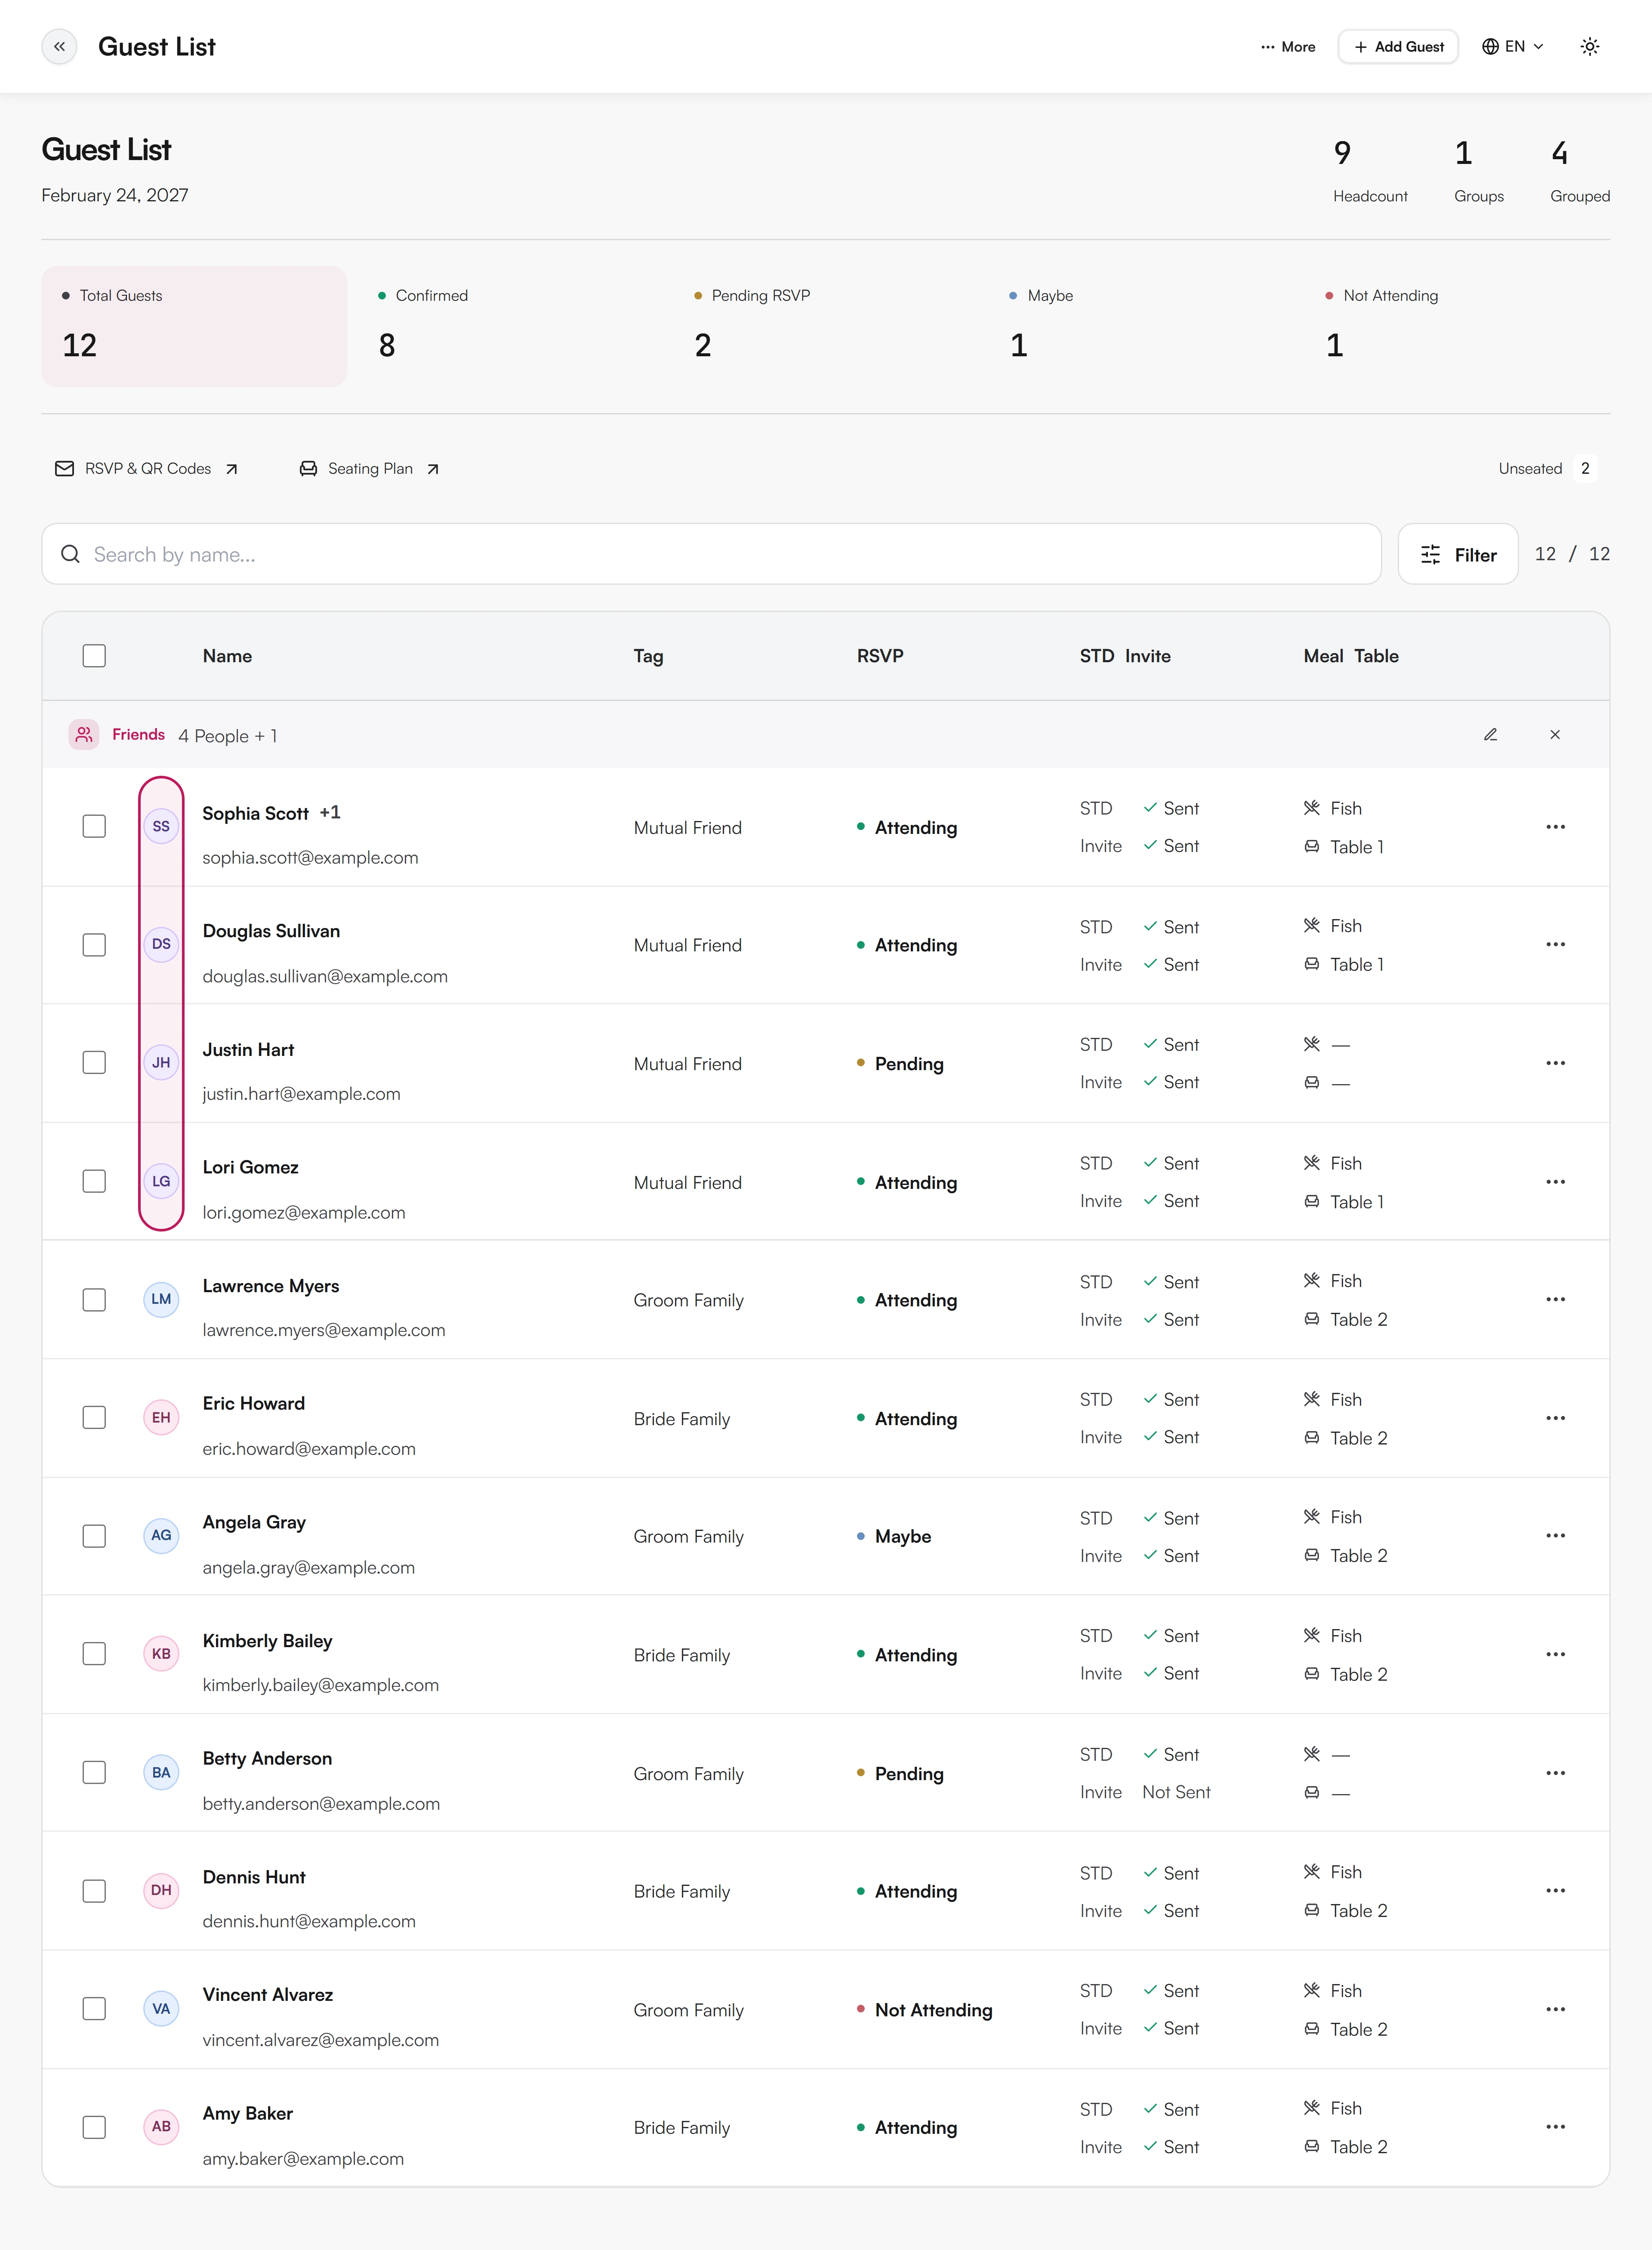Select Betty Anderson's checkbox
This screenshot has height=2250, width=1652.
[94, 1773]
